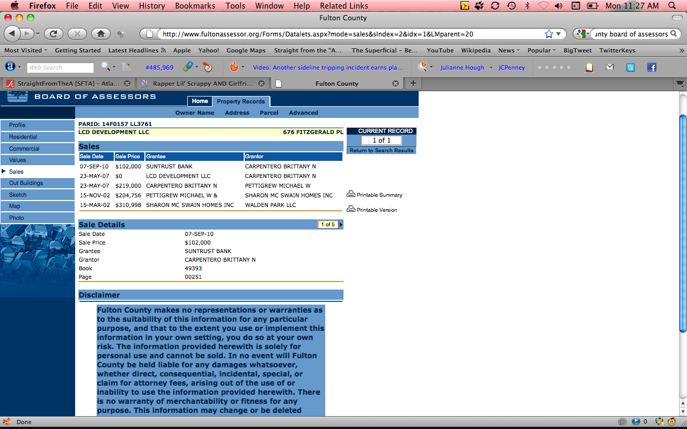Click the Printable Summary printer icon
Image resolution: width=687 pixels, height=429 pixels.
[351, 194]
